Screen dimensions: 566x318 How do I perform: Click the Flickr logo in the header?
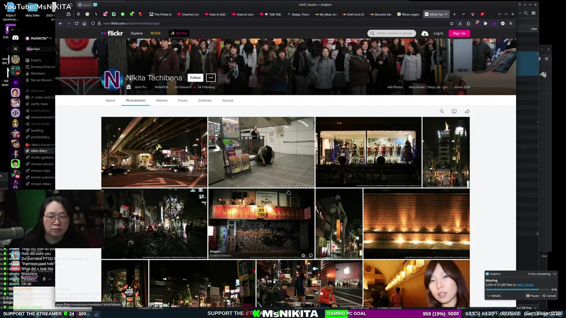point(112,33)
